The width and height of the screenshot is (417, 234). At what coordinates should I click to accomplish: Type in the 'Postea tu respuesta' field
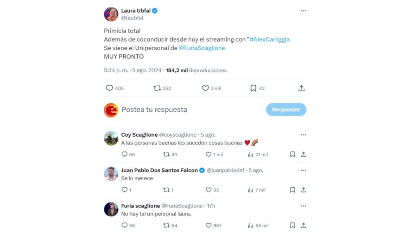click(185, 110)
